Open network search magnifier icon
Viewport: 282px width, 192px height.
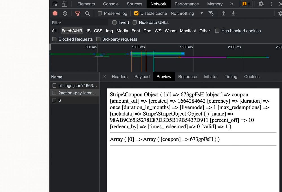pyautogui.click(x=87, y=13)
